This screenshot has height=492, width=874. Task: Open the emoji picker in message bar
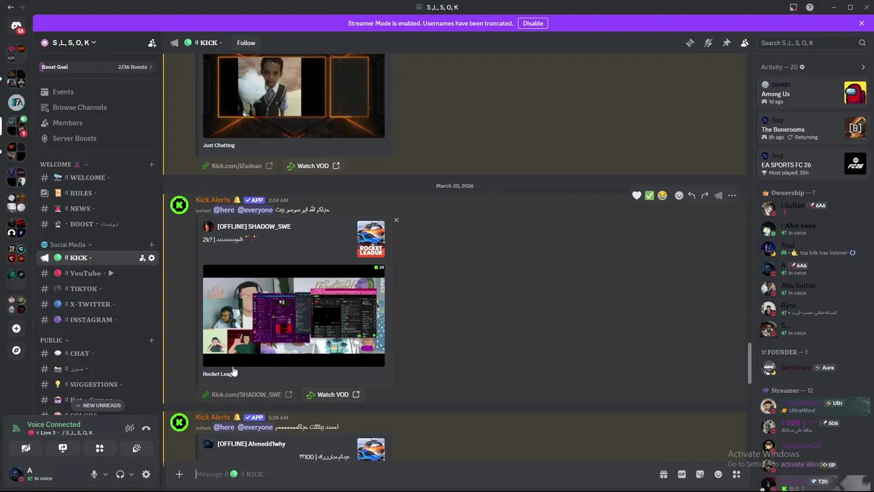(718, 474)
